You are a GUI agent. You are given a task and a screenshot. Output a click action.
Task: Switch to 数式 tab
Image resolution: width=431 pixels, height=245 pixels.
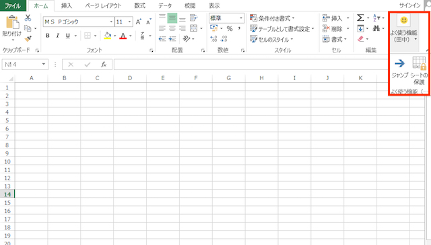click(x=139, y=5)
